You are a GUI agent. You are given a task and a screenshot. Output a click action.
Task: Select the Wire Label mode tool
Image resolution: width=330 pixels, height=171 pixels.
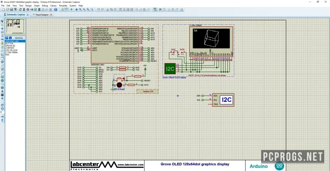(2, 32)
